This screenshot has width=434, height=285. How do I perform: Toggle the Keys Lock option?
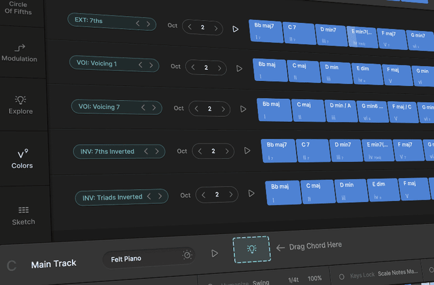342,276
